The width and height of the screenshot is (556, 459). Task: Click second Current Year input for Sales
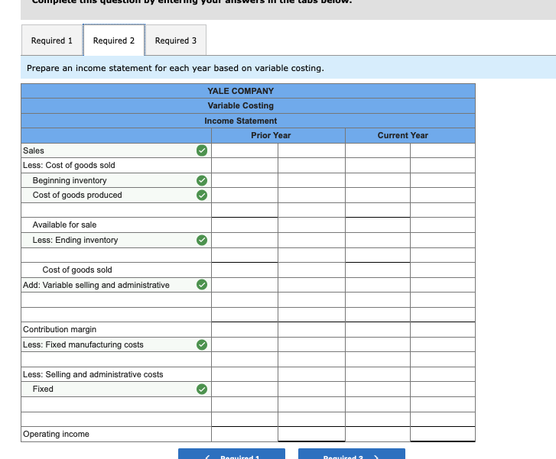443,150
